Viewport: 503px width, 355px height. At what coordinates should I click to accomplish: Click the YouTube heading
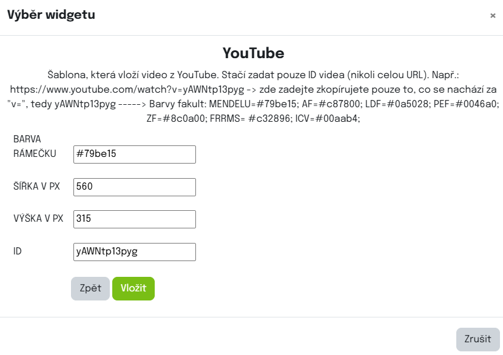[x=253, y=53]
